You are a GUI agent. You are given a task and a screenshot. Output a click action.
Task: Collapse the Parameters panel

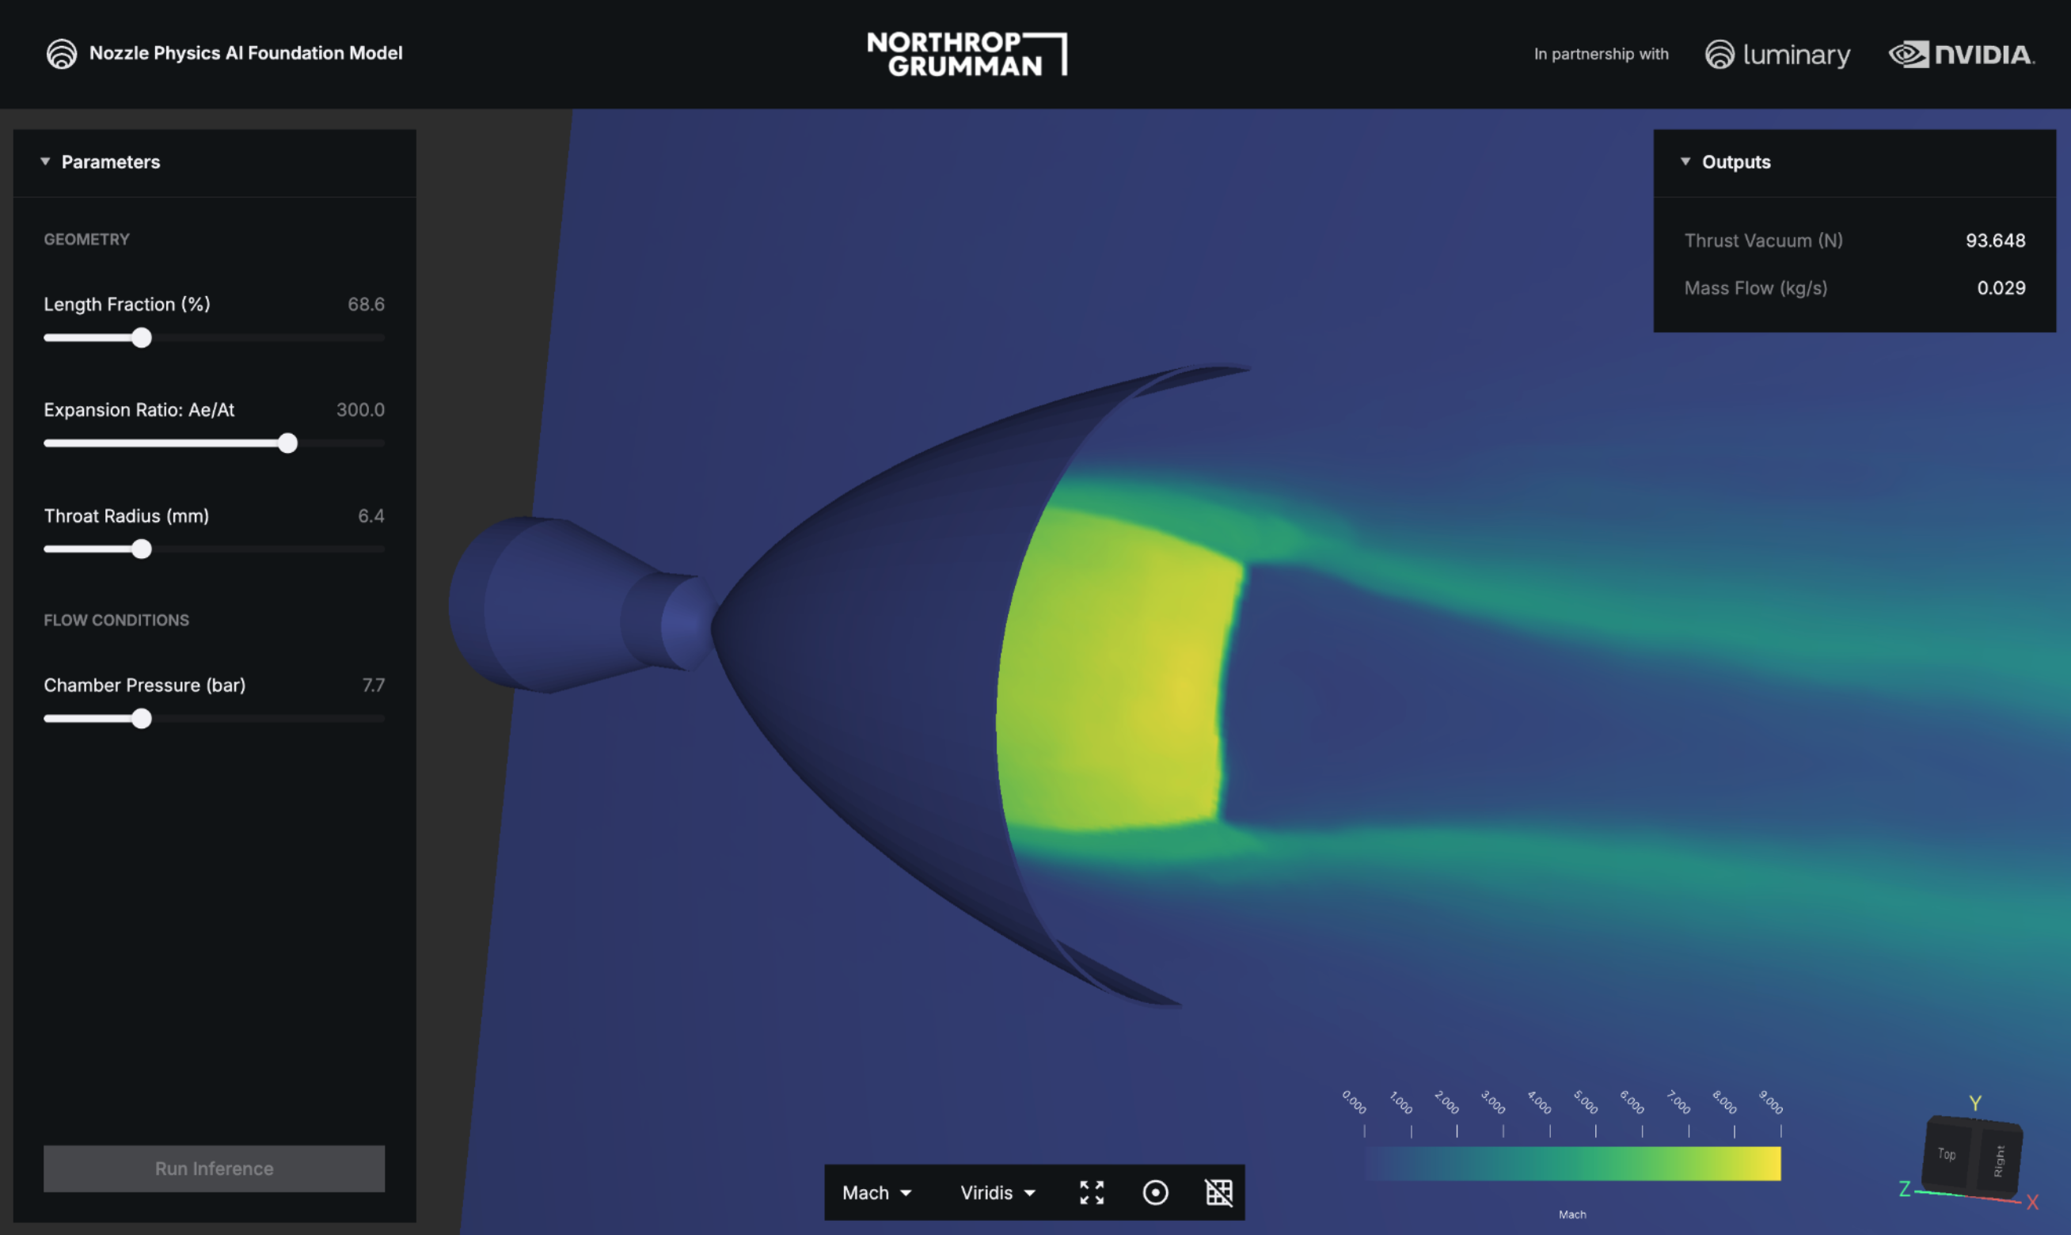[46, 161]
